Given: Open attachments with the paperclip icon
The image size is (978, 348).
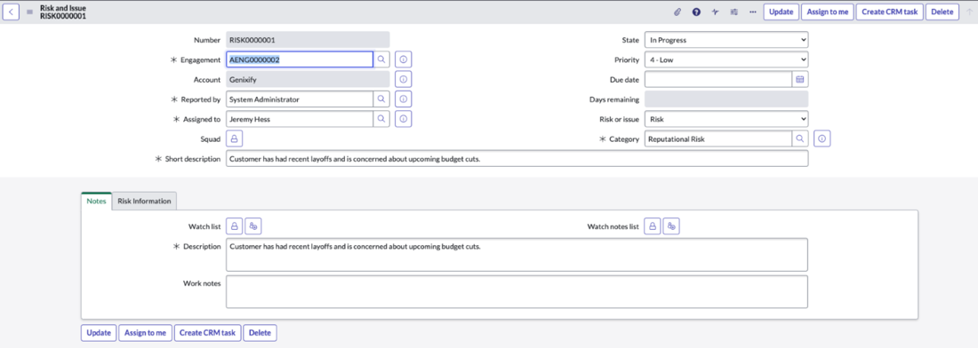Looking at the screenshot, I should [x=677, y=12].
